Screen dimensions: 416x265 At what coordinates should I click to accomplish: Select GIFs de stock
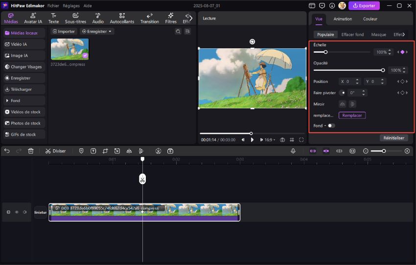pyautogui.click(x=24, y=134)
